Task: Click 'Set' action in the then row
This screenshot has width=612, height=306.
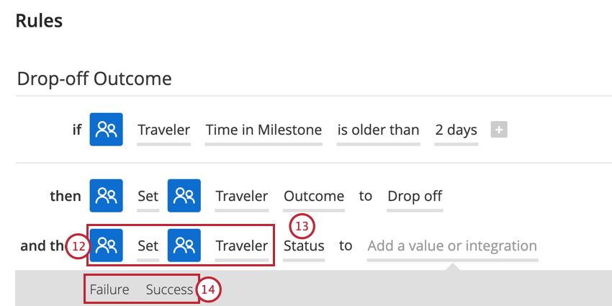Action: (x=148, y=197)
